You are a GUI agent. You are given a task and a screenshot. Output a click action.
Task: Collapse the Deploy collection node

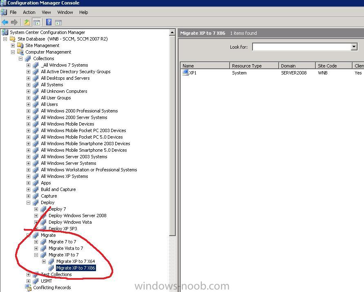(28, 202)
